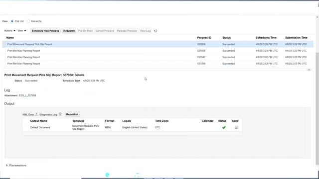
Task: Select the Min-Max Planning Report row 537047
Action: click(x=158, y=57)
